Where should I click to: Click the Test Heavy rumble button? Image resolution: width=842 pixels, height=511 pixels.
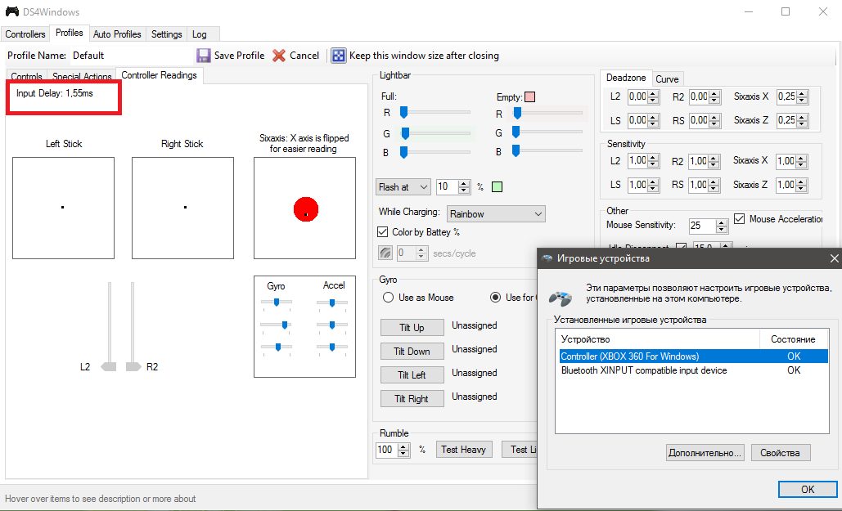point(463,450)
